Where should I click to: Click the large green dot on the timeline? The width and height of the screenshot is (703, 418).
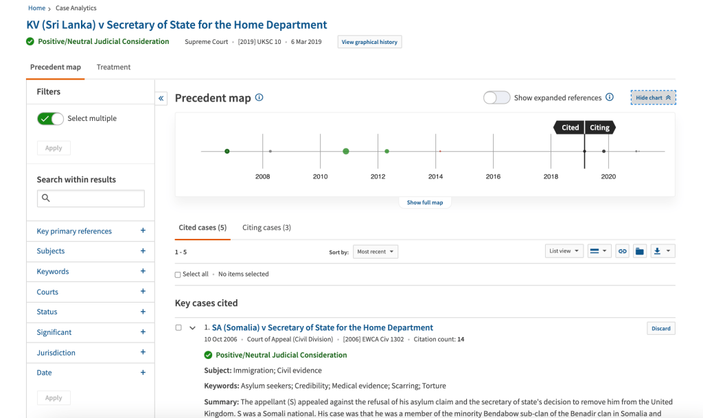coord(346,151)
